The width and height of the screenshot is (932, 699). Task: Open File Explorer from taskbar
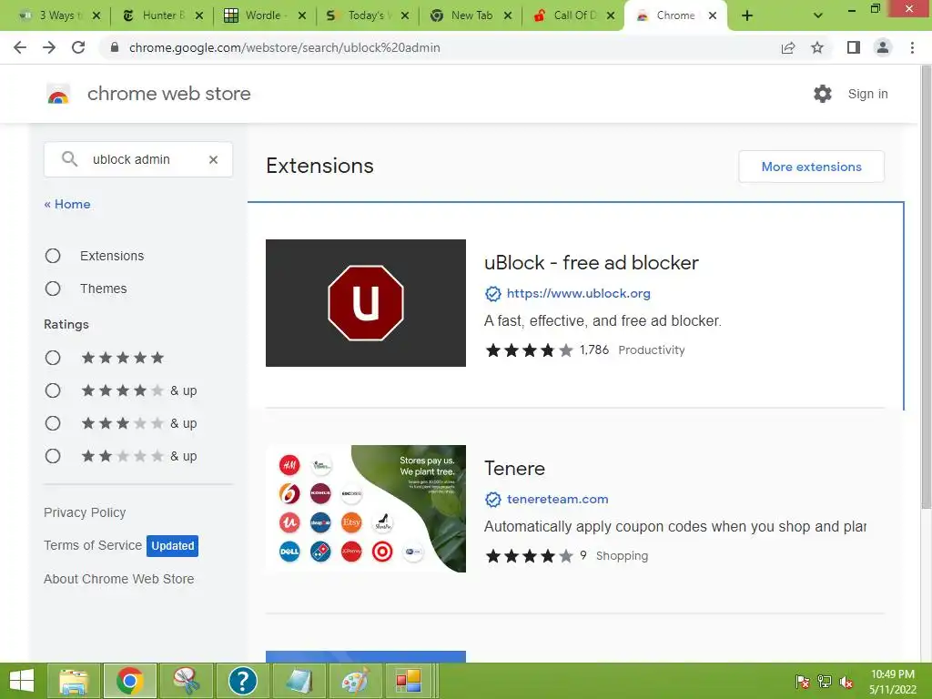[x=74, y=681]
